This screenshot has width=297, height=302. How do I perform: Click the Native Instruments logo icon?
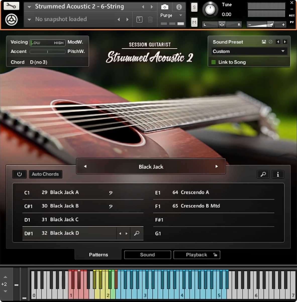pos(11,20)
